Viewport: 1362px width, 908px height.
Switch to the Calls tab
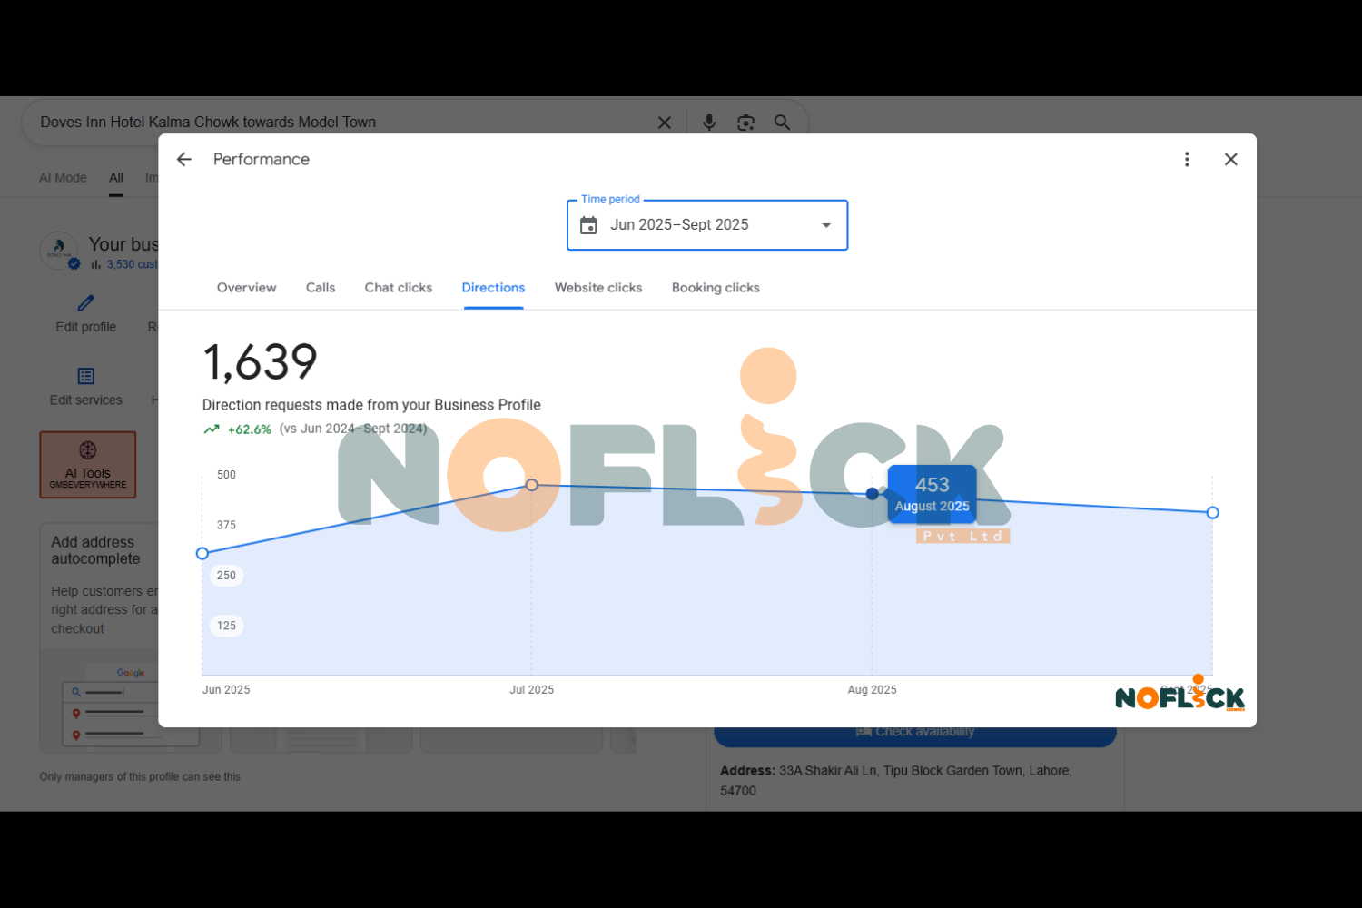click(321, 288)
